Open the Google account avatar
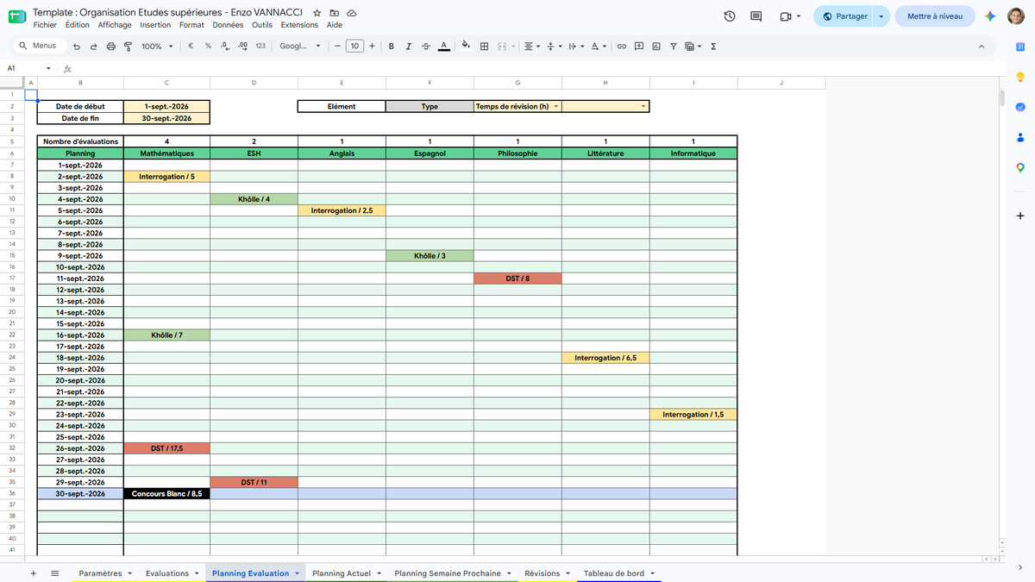Screen dimensions: 1035x582 (1015, 16)
